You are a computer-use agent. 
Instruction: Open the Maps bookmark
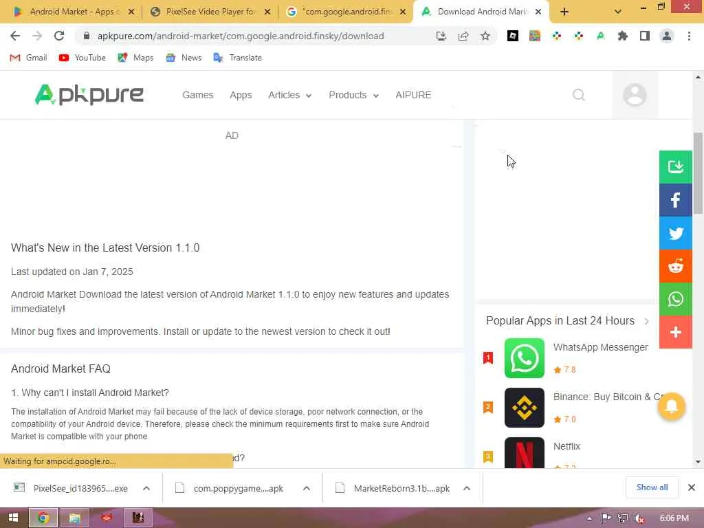point(135,58)
